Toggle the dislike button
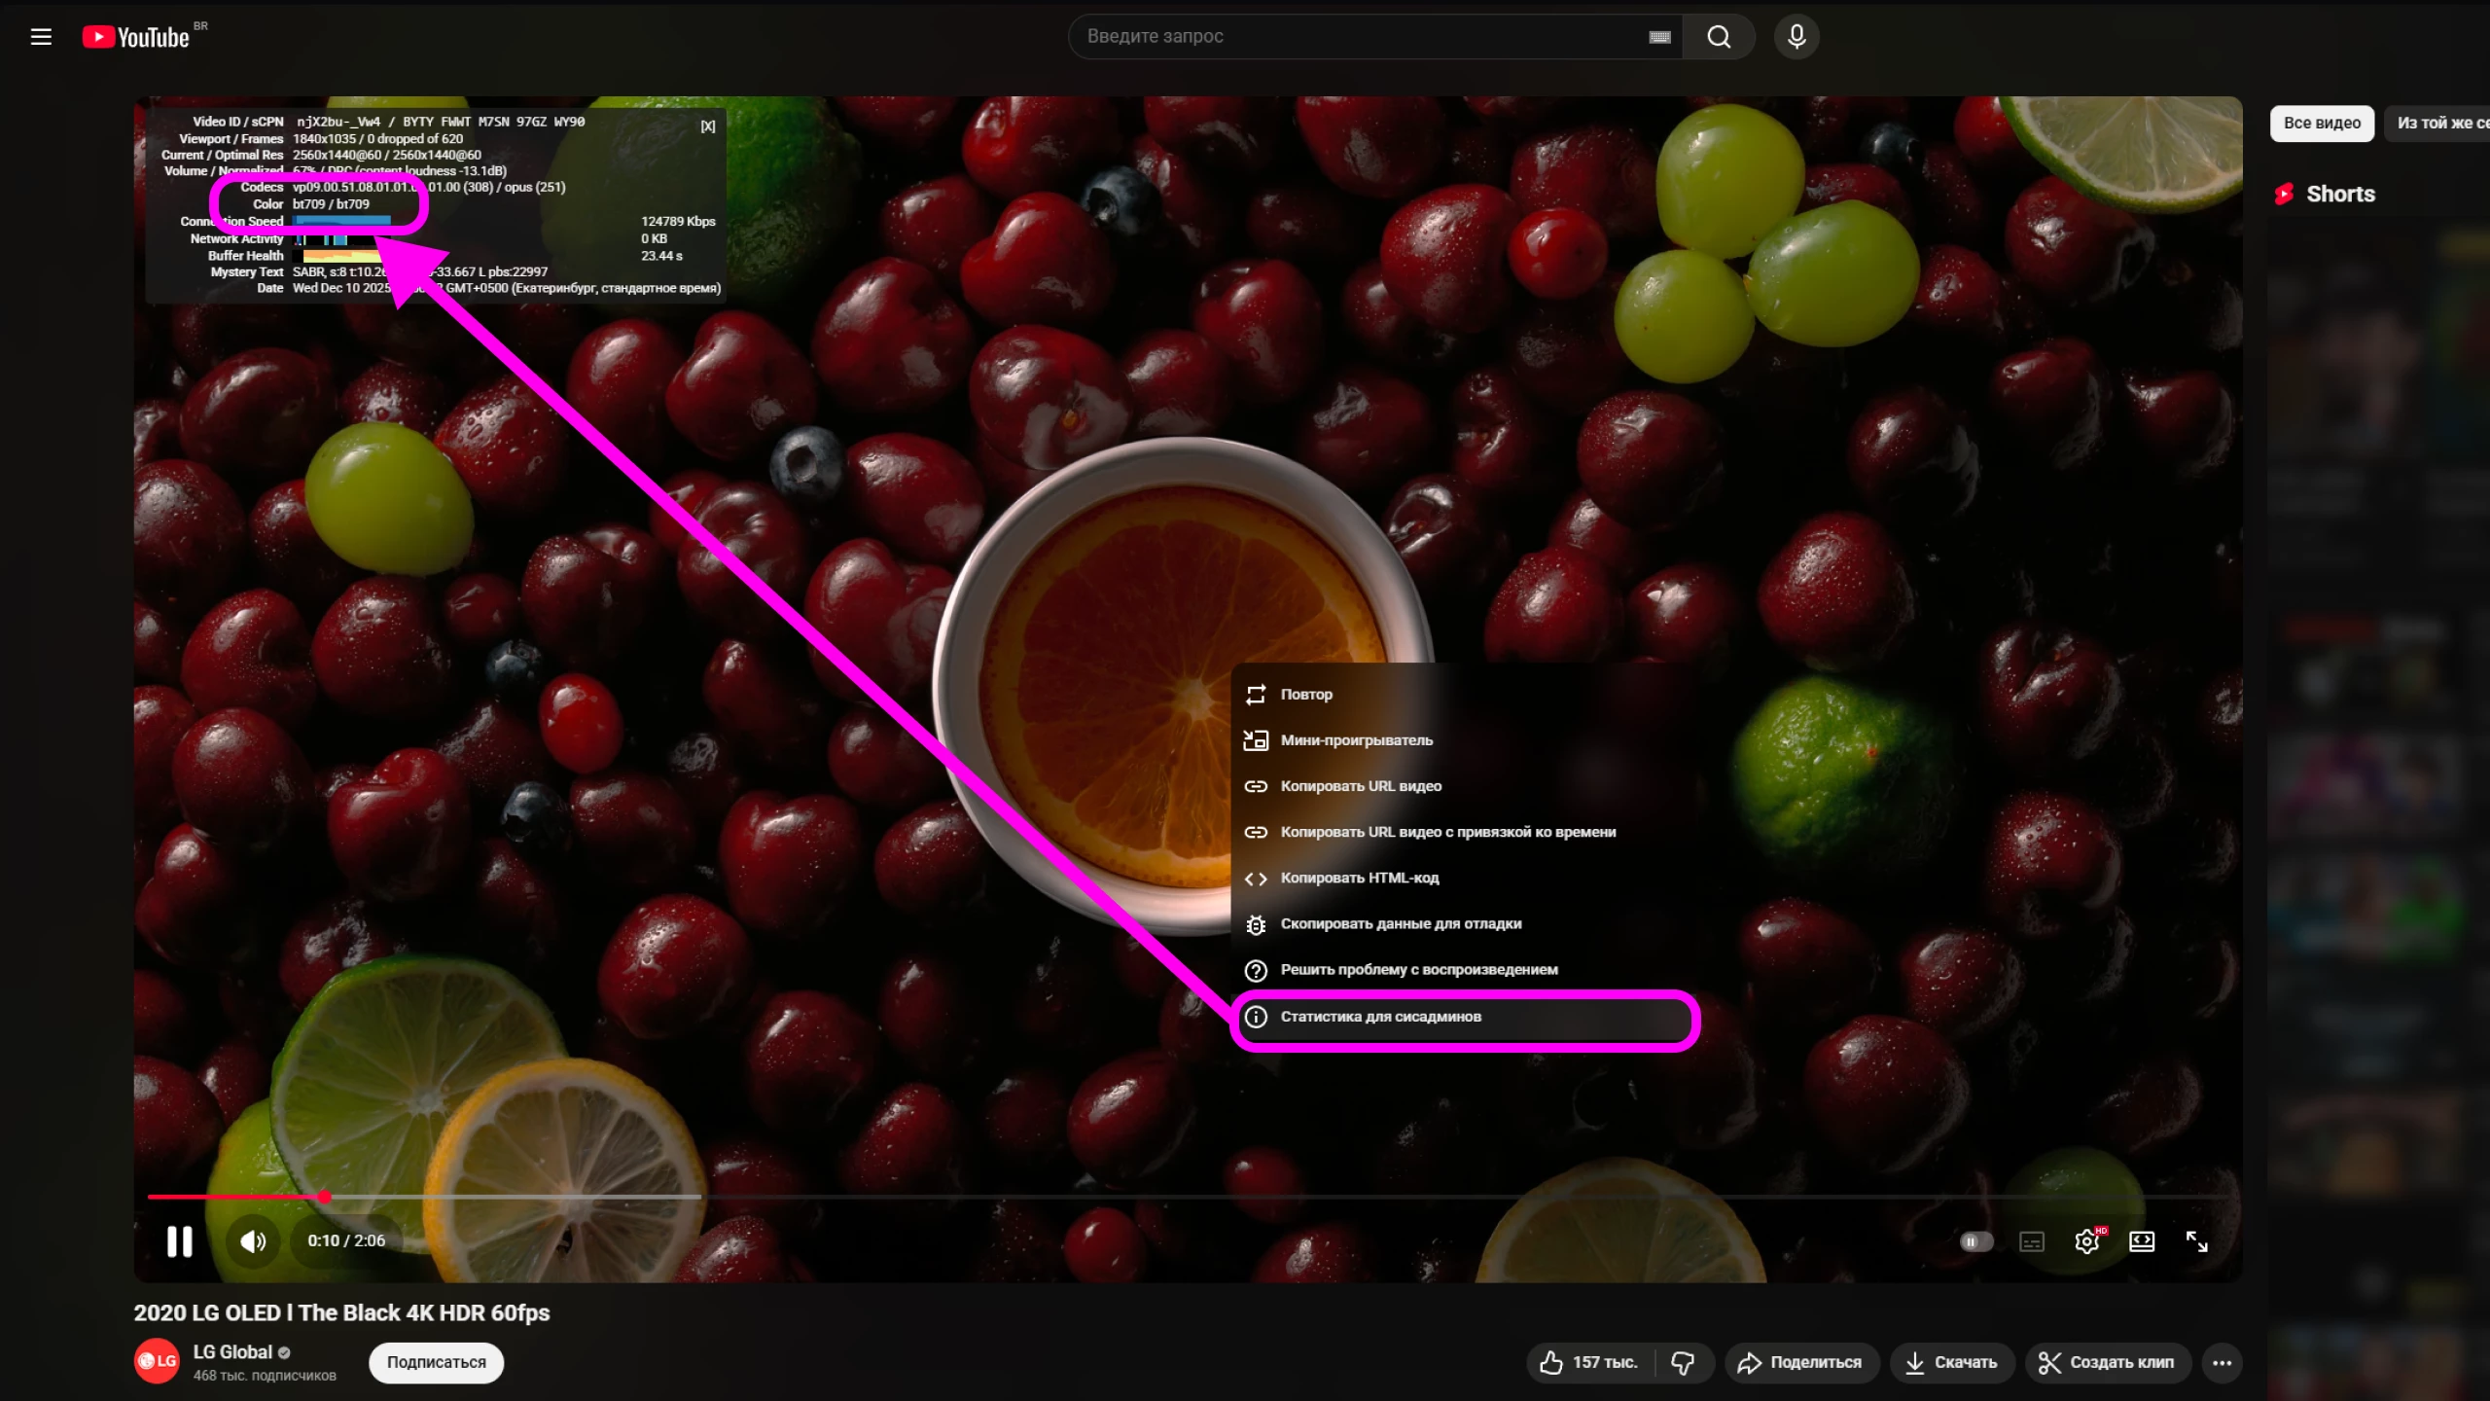The image size is (2490, 1401). [x=1683, y=1362]
